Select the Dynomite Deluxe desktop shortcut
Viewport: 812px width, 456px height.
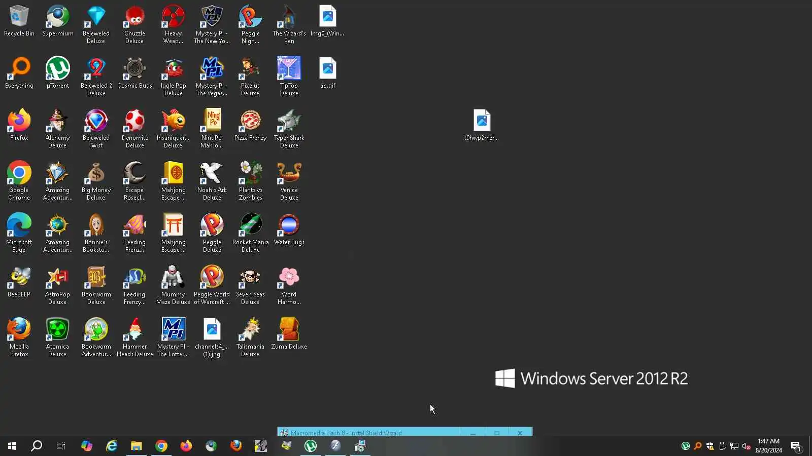[134, 129]
